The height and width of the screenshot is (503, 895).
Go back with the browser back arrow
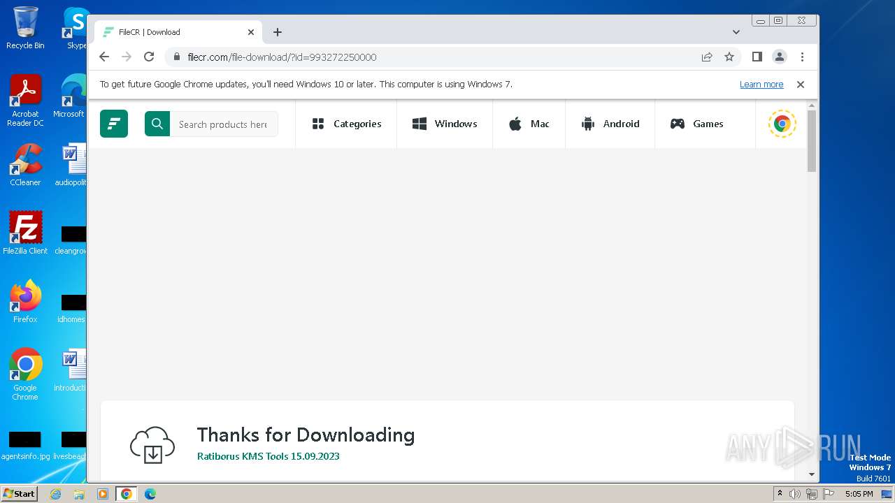104,57
